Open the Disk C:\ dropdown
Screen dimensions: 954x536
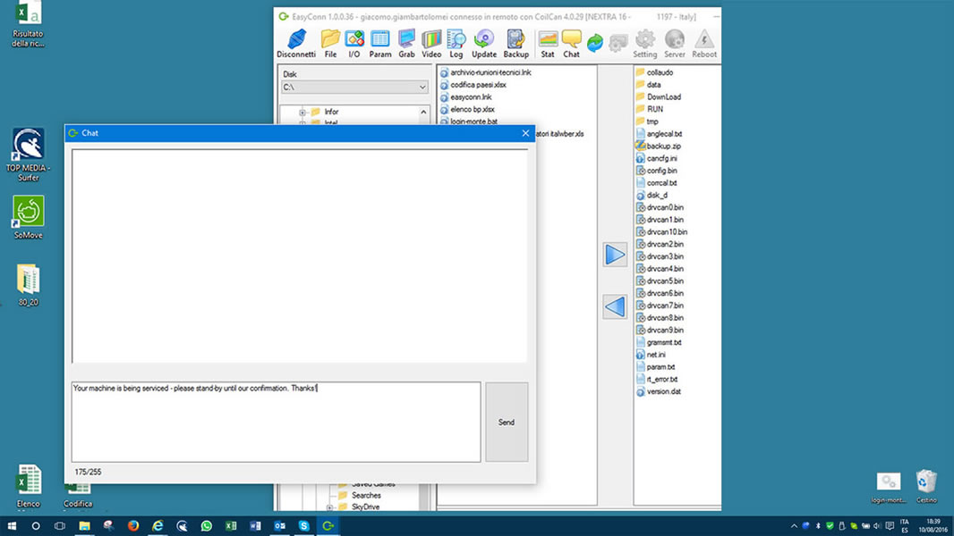(x=354, y=88)
